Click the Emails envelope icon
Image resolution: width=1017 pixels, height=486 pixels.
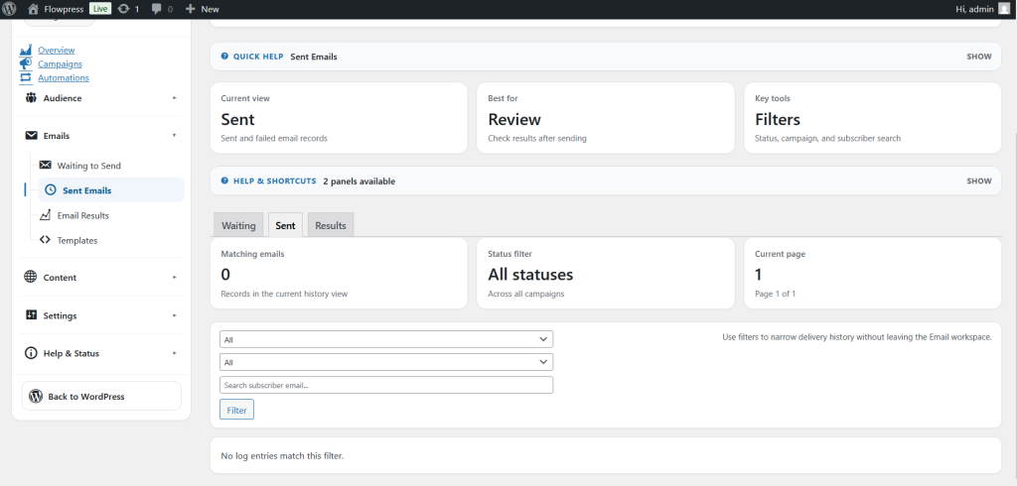[x=31, y=136]
